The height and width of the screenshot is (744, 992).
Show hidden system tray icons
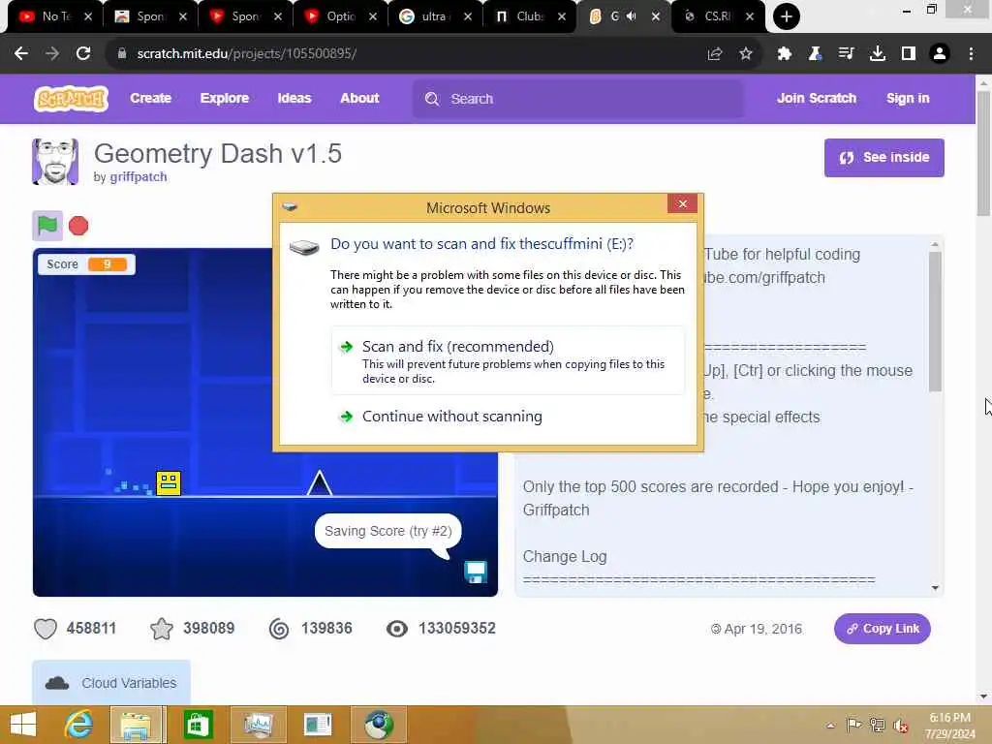click(x=830, y=726)
